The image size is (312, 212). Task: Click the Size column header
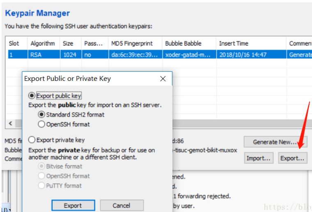(68, 43)
